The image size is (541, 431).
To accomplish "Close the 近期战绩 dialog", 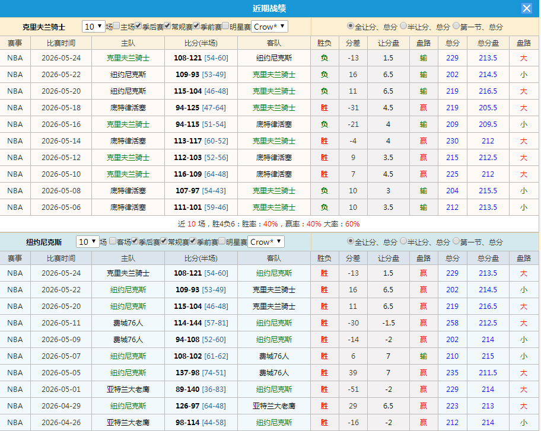I will 527,8.
